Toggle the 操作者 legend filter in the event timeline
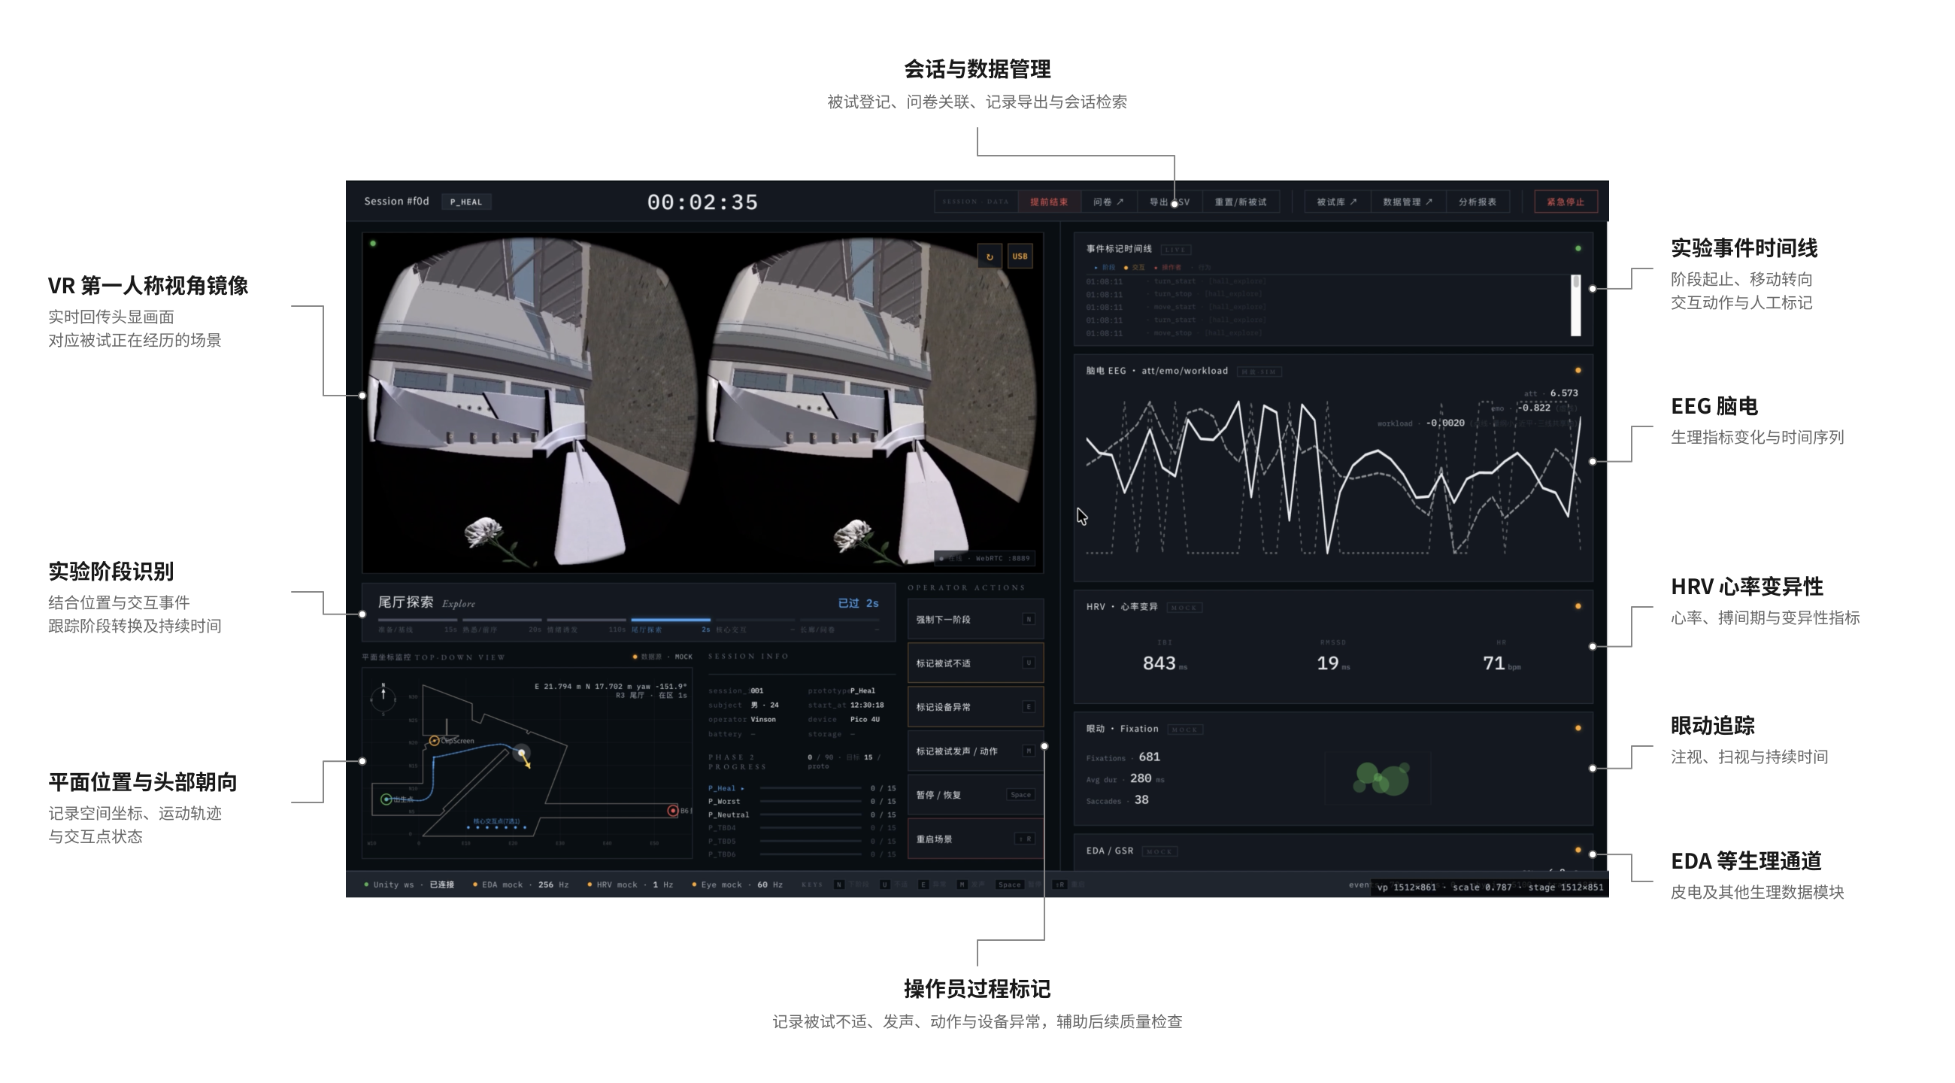This screenshot has height=1083, width=1955. pyautogui.click(x=1167, y=267)
